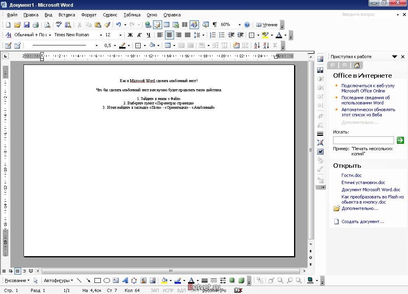Toggle Italic formatting button

tap(139, 35)
